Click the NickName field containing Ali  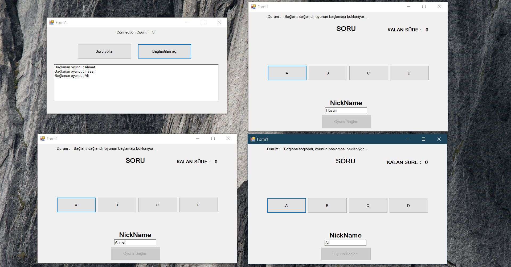345,243
